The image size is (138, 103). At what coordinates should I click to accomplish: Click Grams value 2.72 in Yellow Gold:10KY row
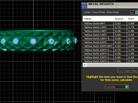tap(118, 27)
